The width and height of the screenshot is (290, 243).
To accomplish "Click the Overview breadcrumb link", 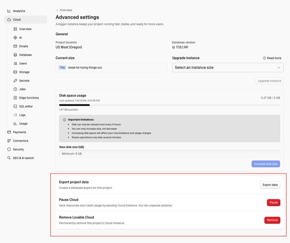I will coord(66,10).
